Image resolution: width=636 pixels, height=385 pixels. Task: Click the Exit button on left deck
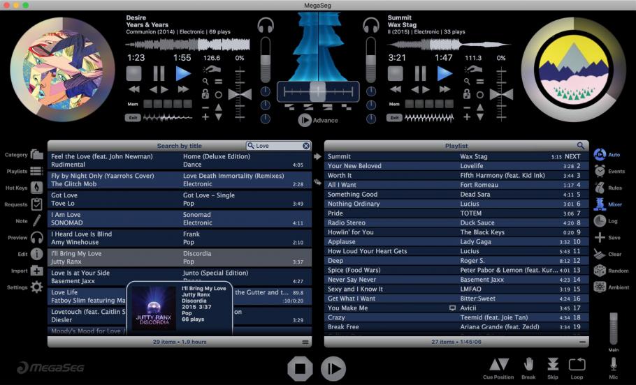point(133,118)
